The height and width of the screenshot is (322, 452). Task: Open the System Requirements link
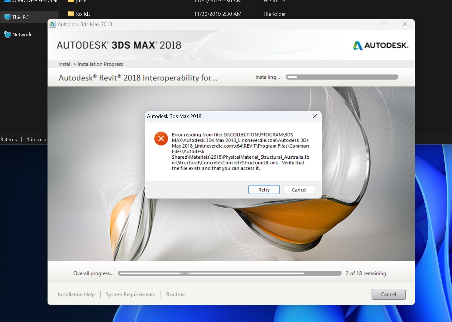click(130, 294)
